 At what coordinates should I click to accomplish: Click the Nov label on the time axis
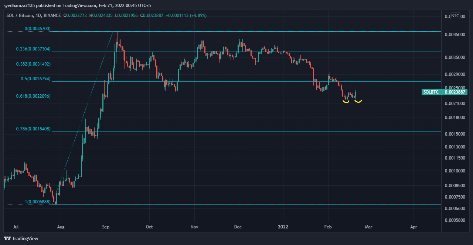point(194,227)
